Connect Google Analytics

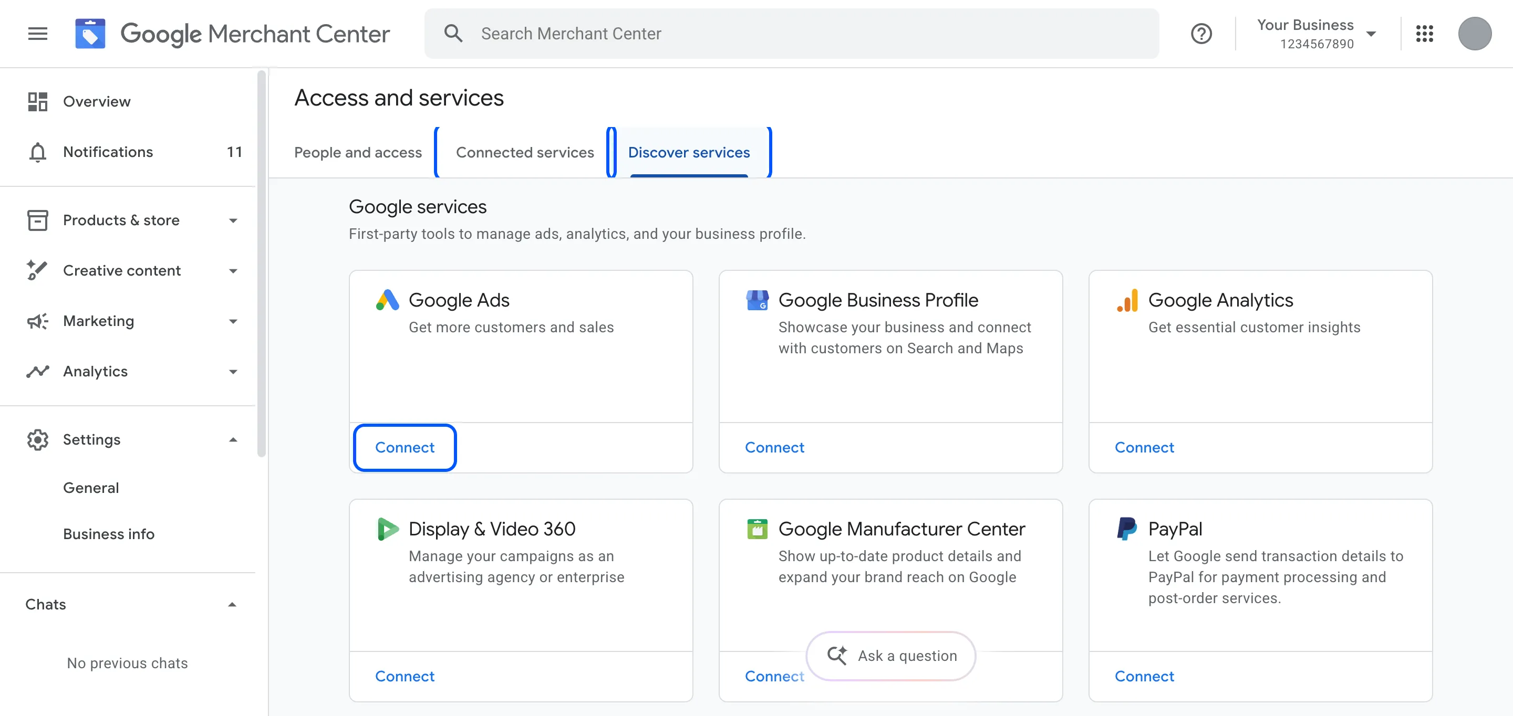1144,448
